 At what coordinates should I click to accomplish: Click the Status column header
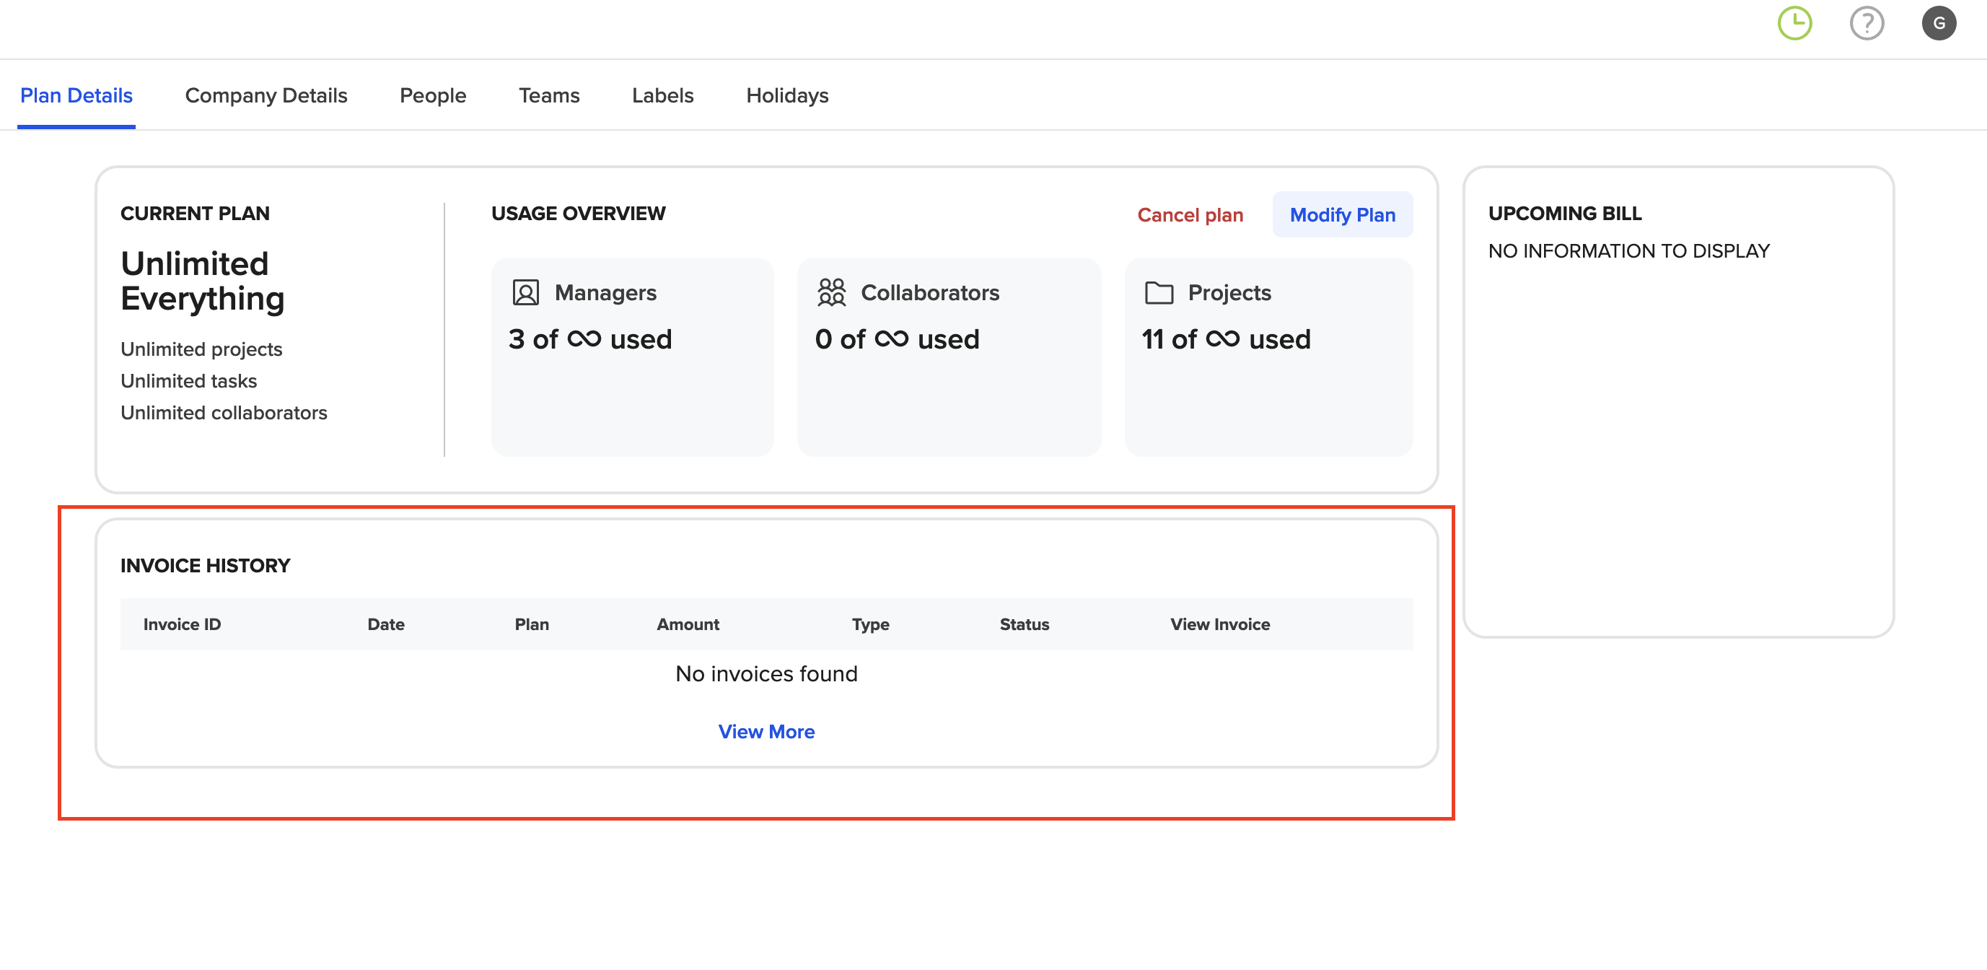(x=1024, y=624)
